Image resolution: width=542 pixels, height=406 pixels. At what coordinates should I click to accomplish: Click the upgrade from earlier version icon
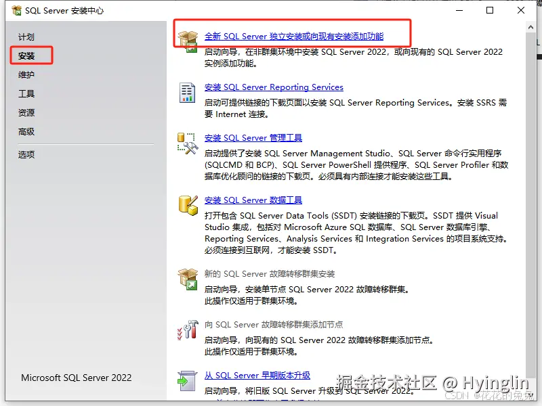188,381
